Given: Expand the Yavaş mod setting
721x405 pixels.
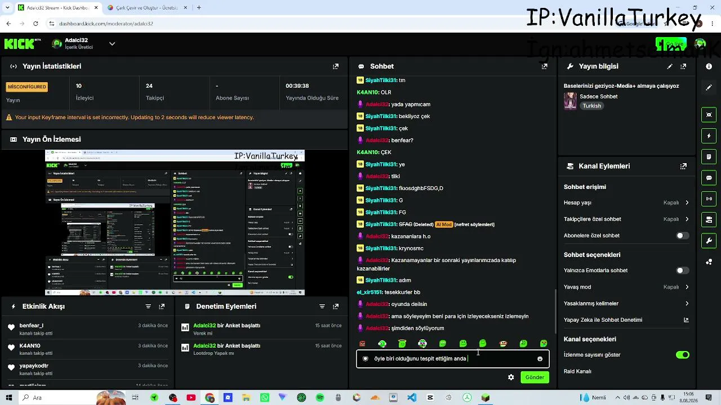Looking at the screenshot, I should pos(626,287).
